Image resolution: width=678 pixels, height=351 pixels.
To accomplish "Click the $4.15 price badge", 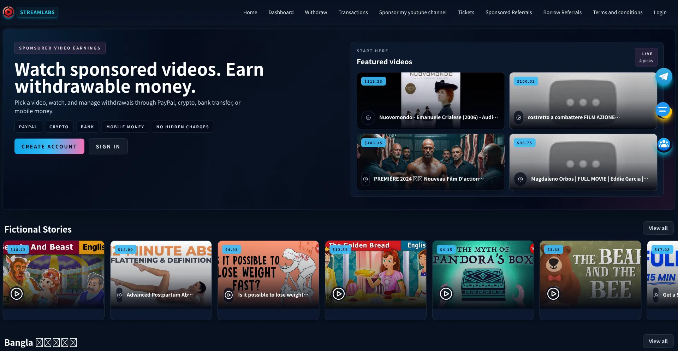I will tap(446, 250).
